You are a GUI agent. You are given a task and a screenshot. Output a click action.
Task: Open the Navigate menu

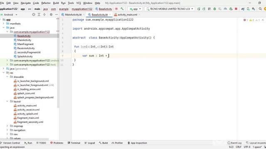pyautogui.click(x=26, y=3)
